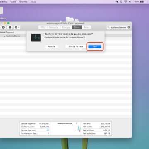149x149 pixels.
Task: Click the Letture ingr./sec. statistic
Action: pos(35,130)
